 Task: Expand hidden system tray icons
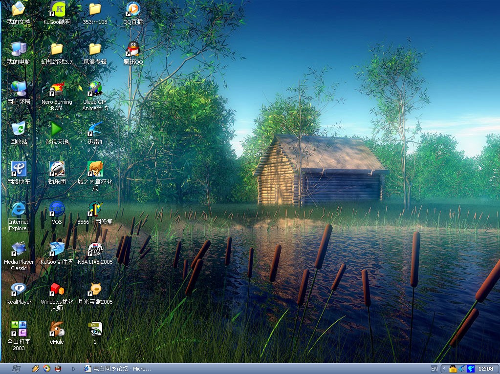(x=444, y=369)
